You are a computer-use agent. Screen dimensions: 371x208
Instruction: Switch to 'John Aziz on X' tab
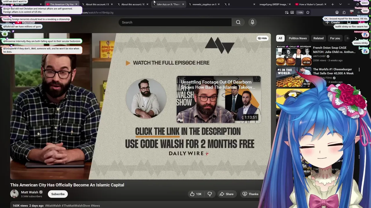168,4
